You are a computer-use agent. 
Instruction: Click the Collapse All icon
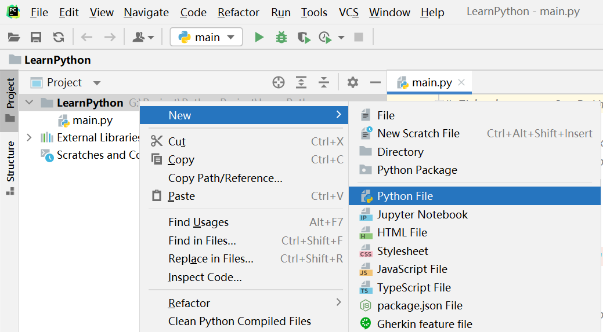click(x=324, y=82)
